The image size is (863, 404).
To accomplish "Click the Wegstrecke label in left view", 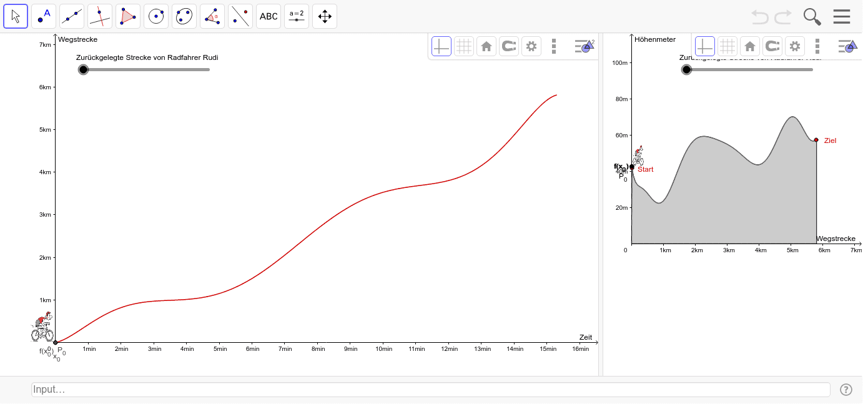I will (78, 39).
